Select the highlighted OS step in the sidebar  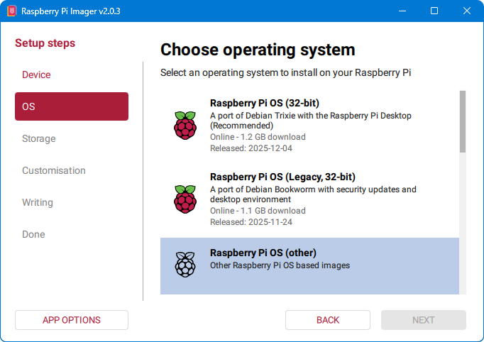coord(71,106)
